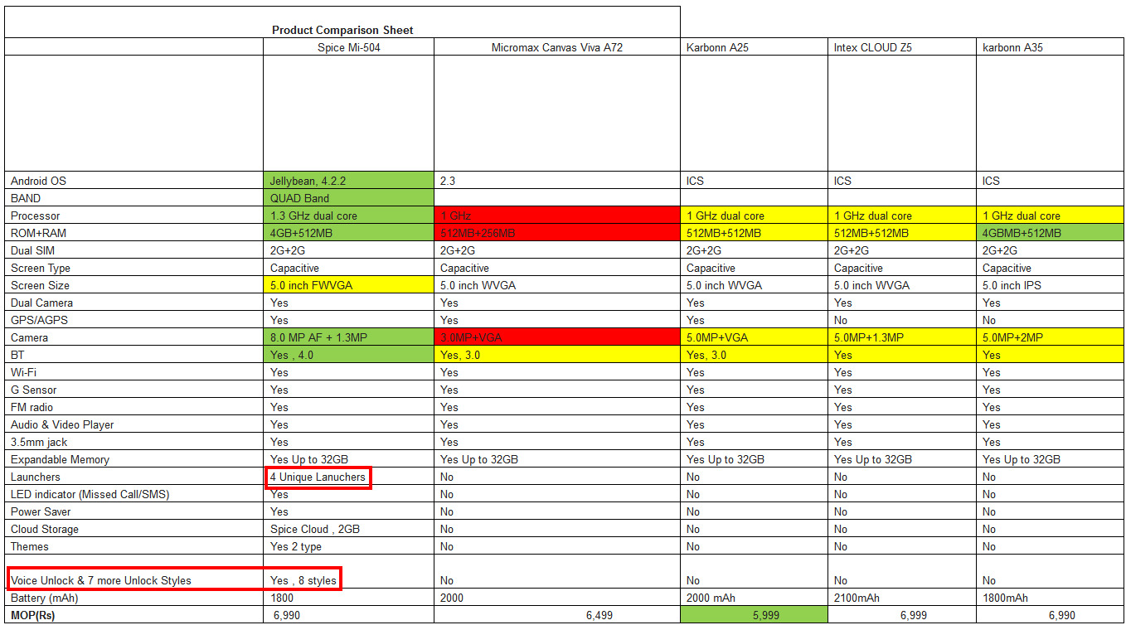This screenshot has width=1126, height=625.
Task: Select the "karbonn A35" column header
Action: pos(1012,47)
